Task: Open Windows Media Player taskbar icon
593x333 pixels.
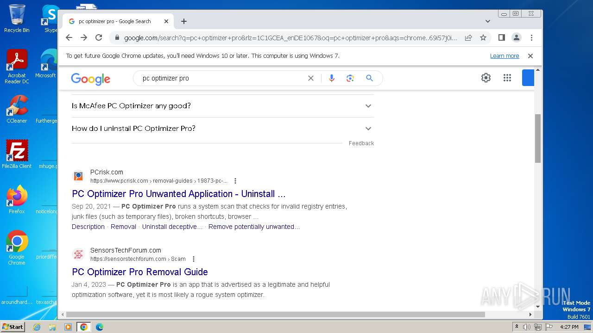Action: 68,327
